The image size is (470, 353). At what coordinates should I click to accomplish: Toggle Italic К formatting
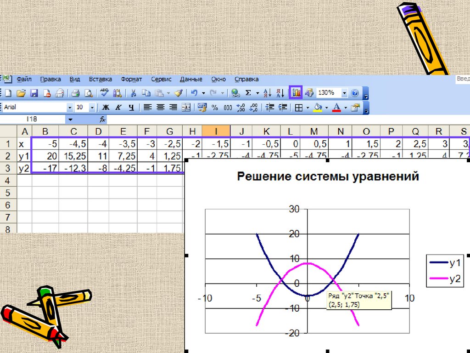pyautogui.click(x=118, y=108)
